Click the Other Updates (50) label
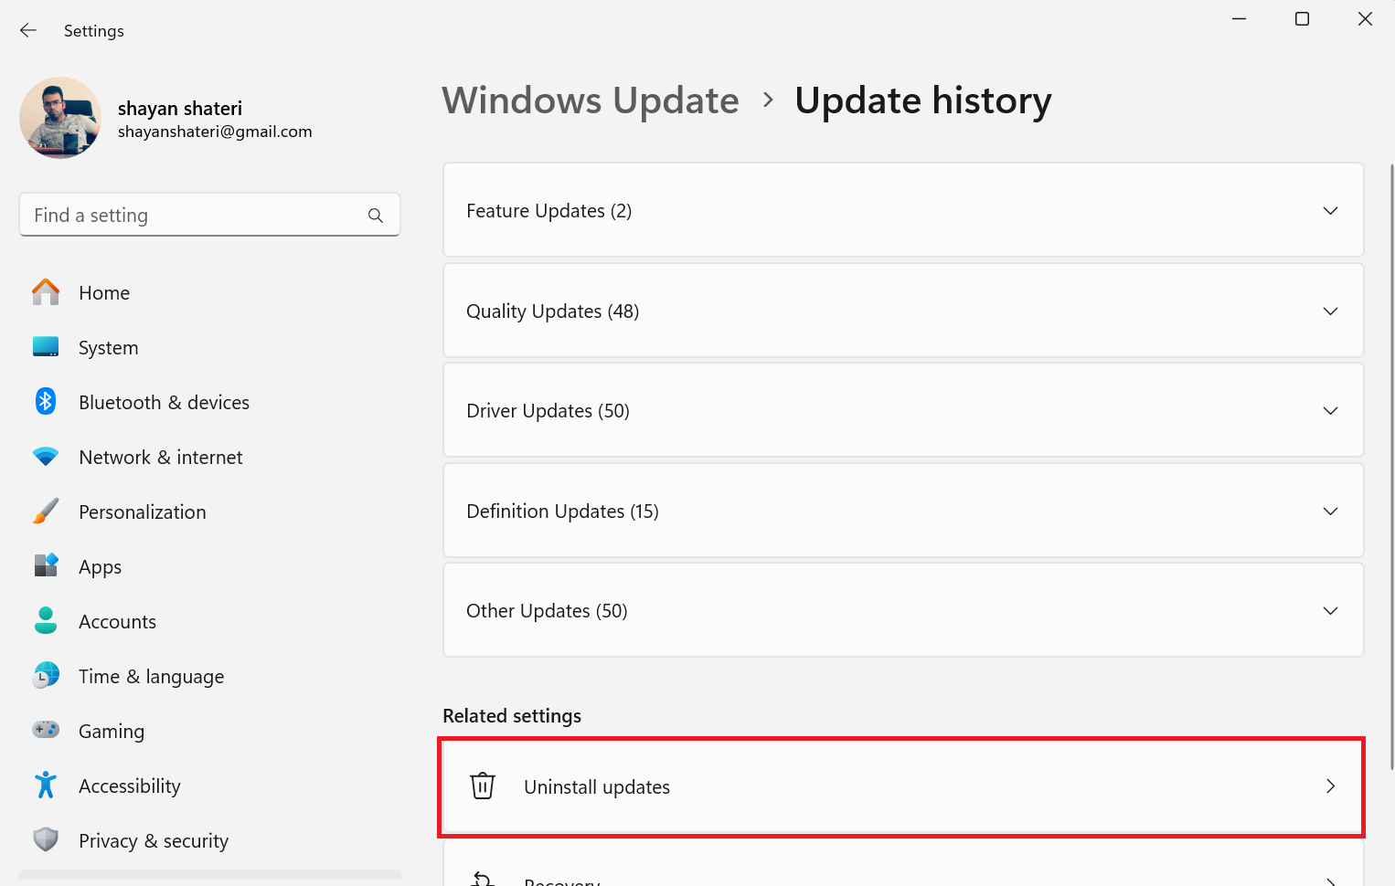 coord(547,611)
